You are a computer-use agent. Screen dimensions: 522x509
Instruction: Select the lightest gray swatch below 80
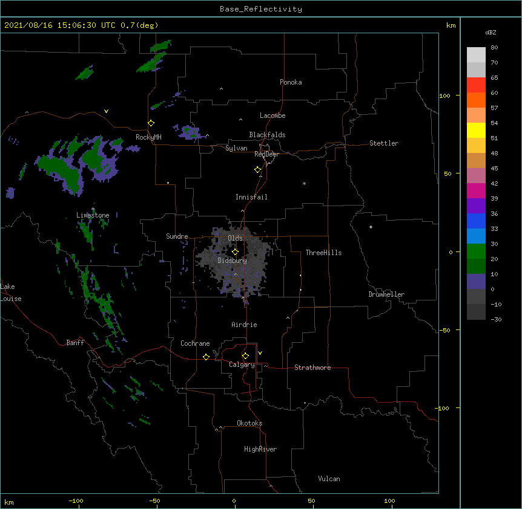(476, 55)
